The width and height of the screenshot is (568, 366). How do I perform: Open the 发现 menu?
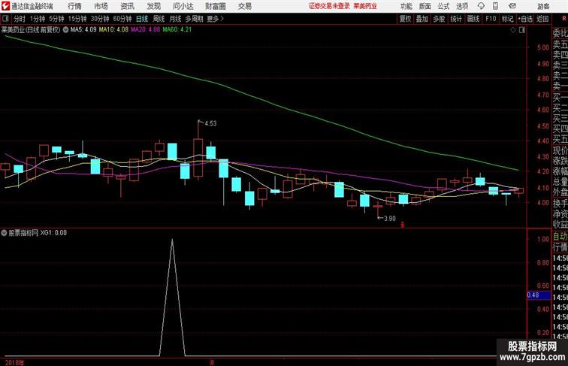(153, 6)
